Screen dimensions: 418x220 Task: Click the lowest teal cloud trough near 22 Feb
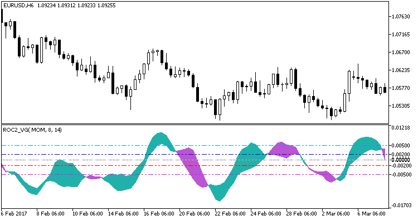click(x=219, y=193)
